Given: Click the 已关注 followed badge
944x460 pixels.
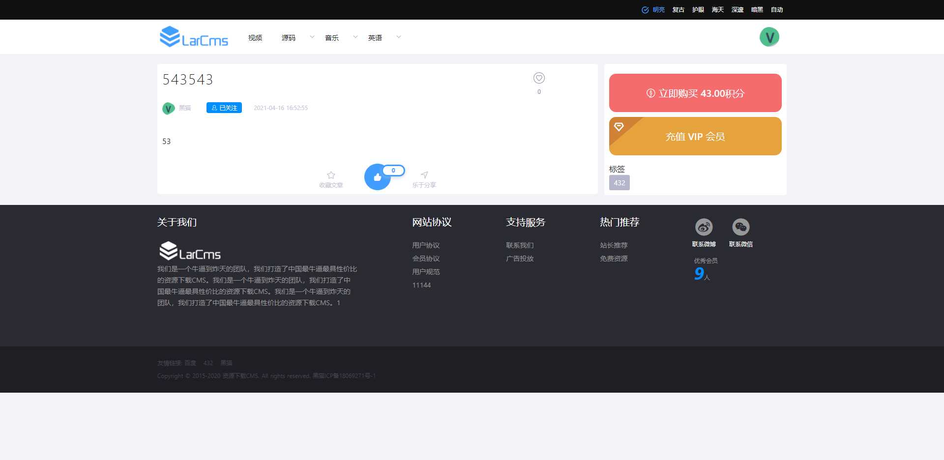Looking at the screenshot, I should pyautogui.click(x=224, y=108).
